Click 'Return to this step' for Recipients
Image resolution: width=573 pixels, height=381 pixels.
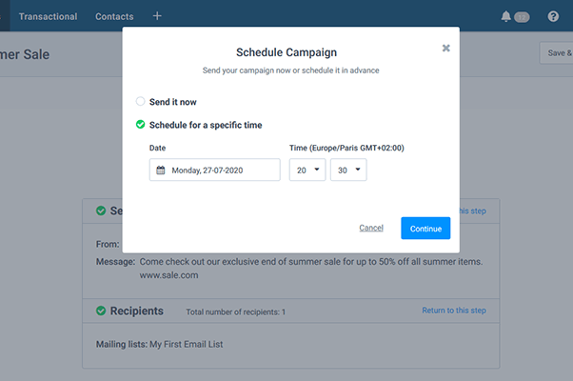click(453, 311)
